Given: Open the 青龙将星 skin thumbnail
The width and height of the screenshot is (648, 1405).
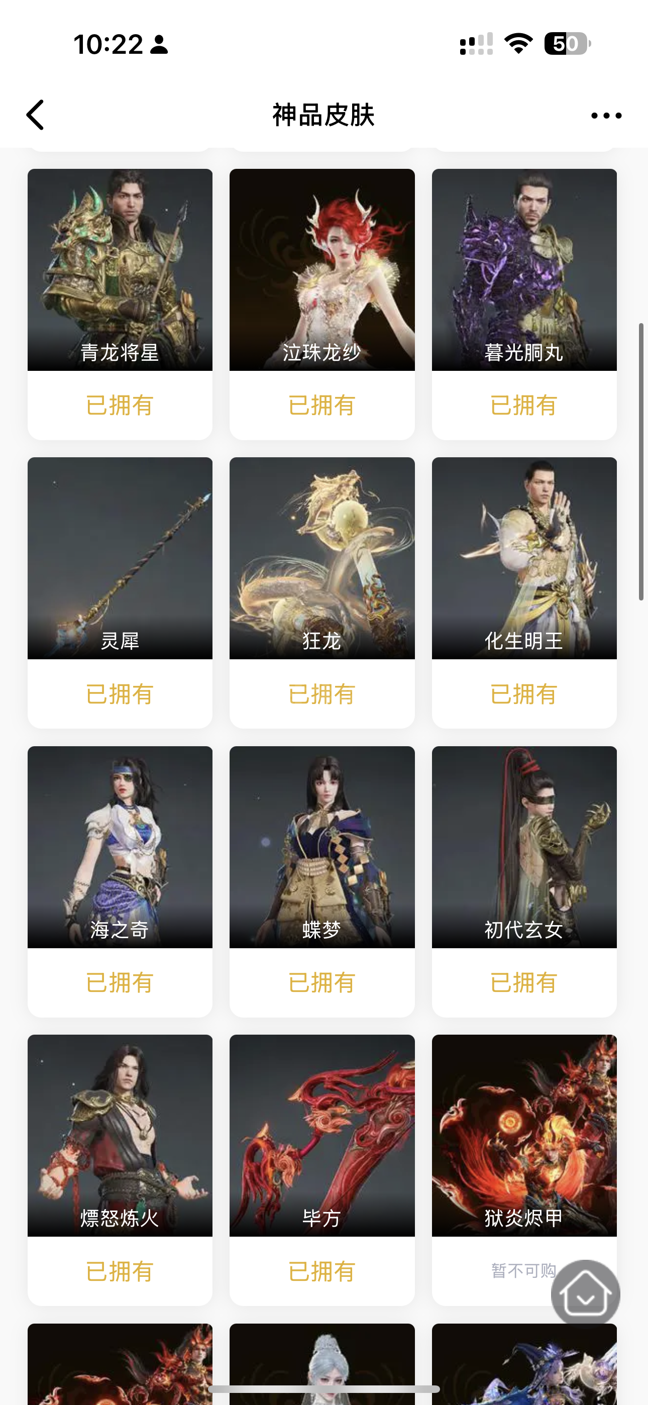Looking at the screenshot, I should [x=120, y=269].
